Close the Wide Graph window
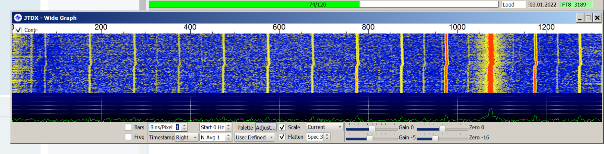Viewport: 604px width, 154px height. click(597, 18)
